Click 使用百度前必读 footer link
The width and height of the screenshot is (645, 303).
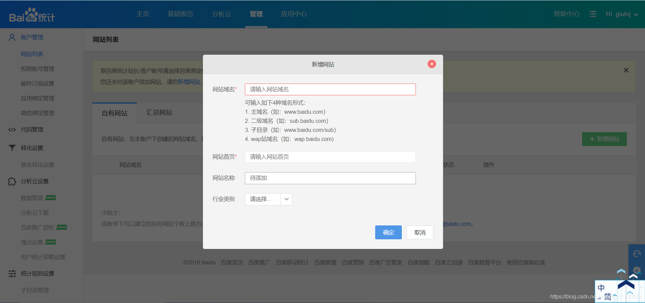[x=526, y=262]
